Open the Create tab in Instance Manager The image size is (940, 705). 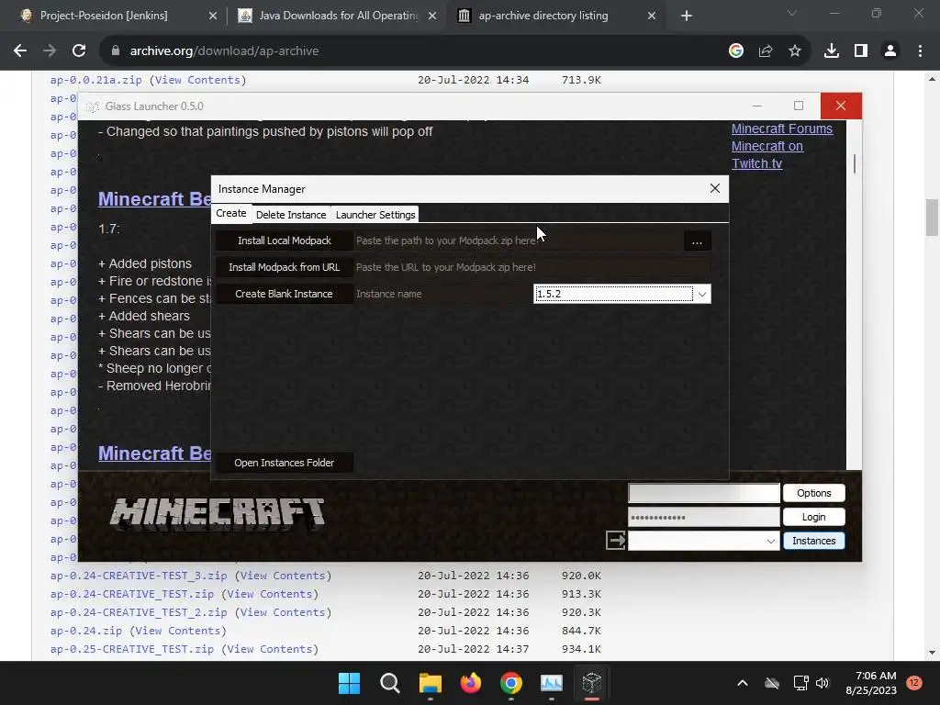pyautogui.click(x=230, y=213)
